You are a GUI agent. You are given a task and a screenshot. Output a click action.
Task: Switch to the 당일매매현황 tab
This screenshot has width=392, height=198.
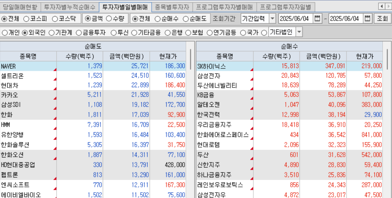click(x=20, y=7)
